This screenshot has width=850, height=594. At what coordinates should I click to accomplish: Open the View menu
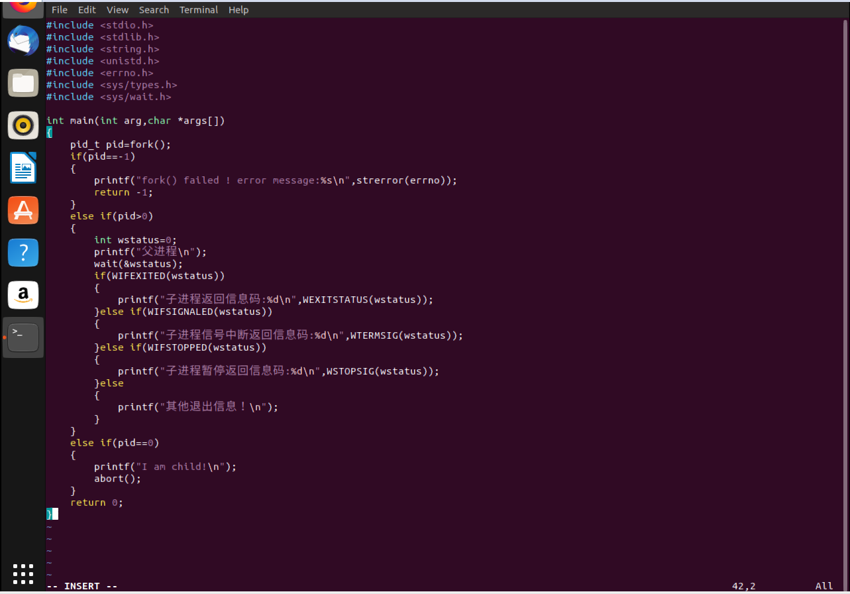[118, 10]
